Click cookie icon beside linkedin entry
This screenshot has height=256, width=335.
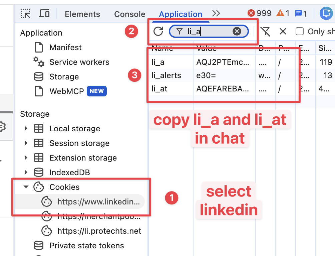coord(47,201)
